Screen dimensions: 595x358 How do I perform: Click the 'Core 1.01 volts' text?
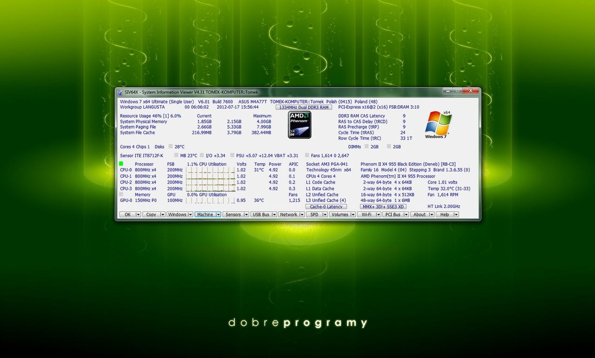[442, 182]
